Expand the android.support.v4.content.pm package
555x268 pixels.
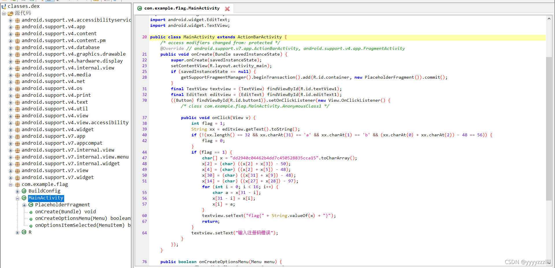pyautogui.click(x=11, y=41)
